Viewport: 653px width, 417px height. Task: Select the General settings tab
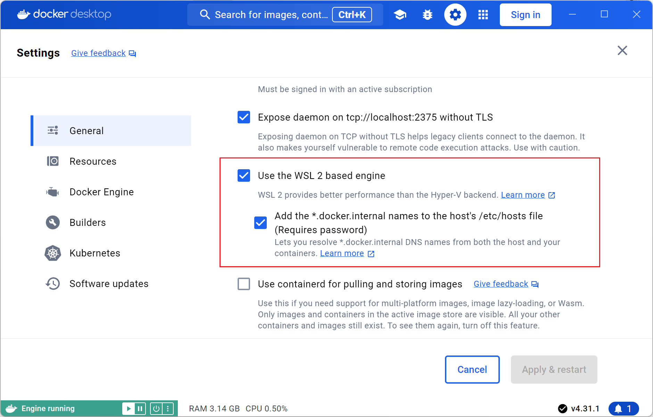coord(111,131)
